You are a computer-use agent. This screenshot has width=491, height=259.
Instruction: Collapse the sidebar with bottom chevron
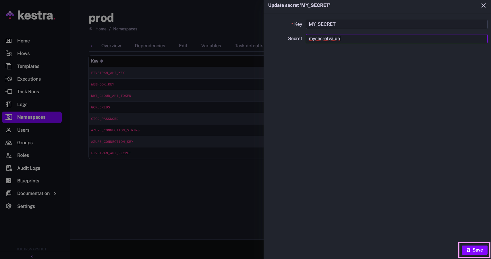click(32, 256)
